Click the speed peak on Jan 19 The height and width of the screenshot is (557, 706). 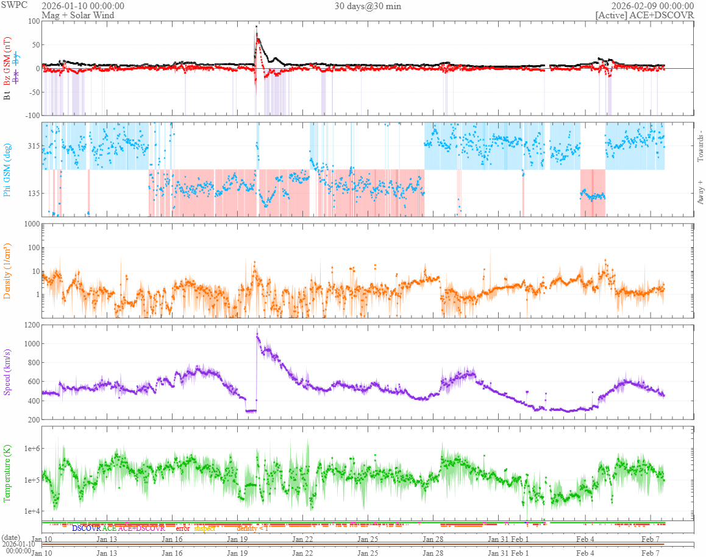coord(257,333)
